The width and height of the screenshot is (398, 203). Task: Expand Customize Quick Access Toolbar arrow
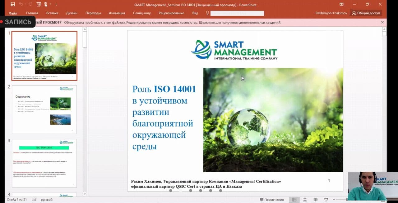click(x=56, y=5)
